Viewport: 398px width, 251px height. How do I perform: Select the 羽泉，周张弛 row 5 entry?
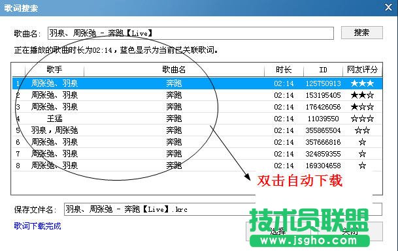click(197, 130)
